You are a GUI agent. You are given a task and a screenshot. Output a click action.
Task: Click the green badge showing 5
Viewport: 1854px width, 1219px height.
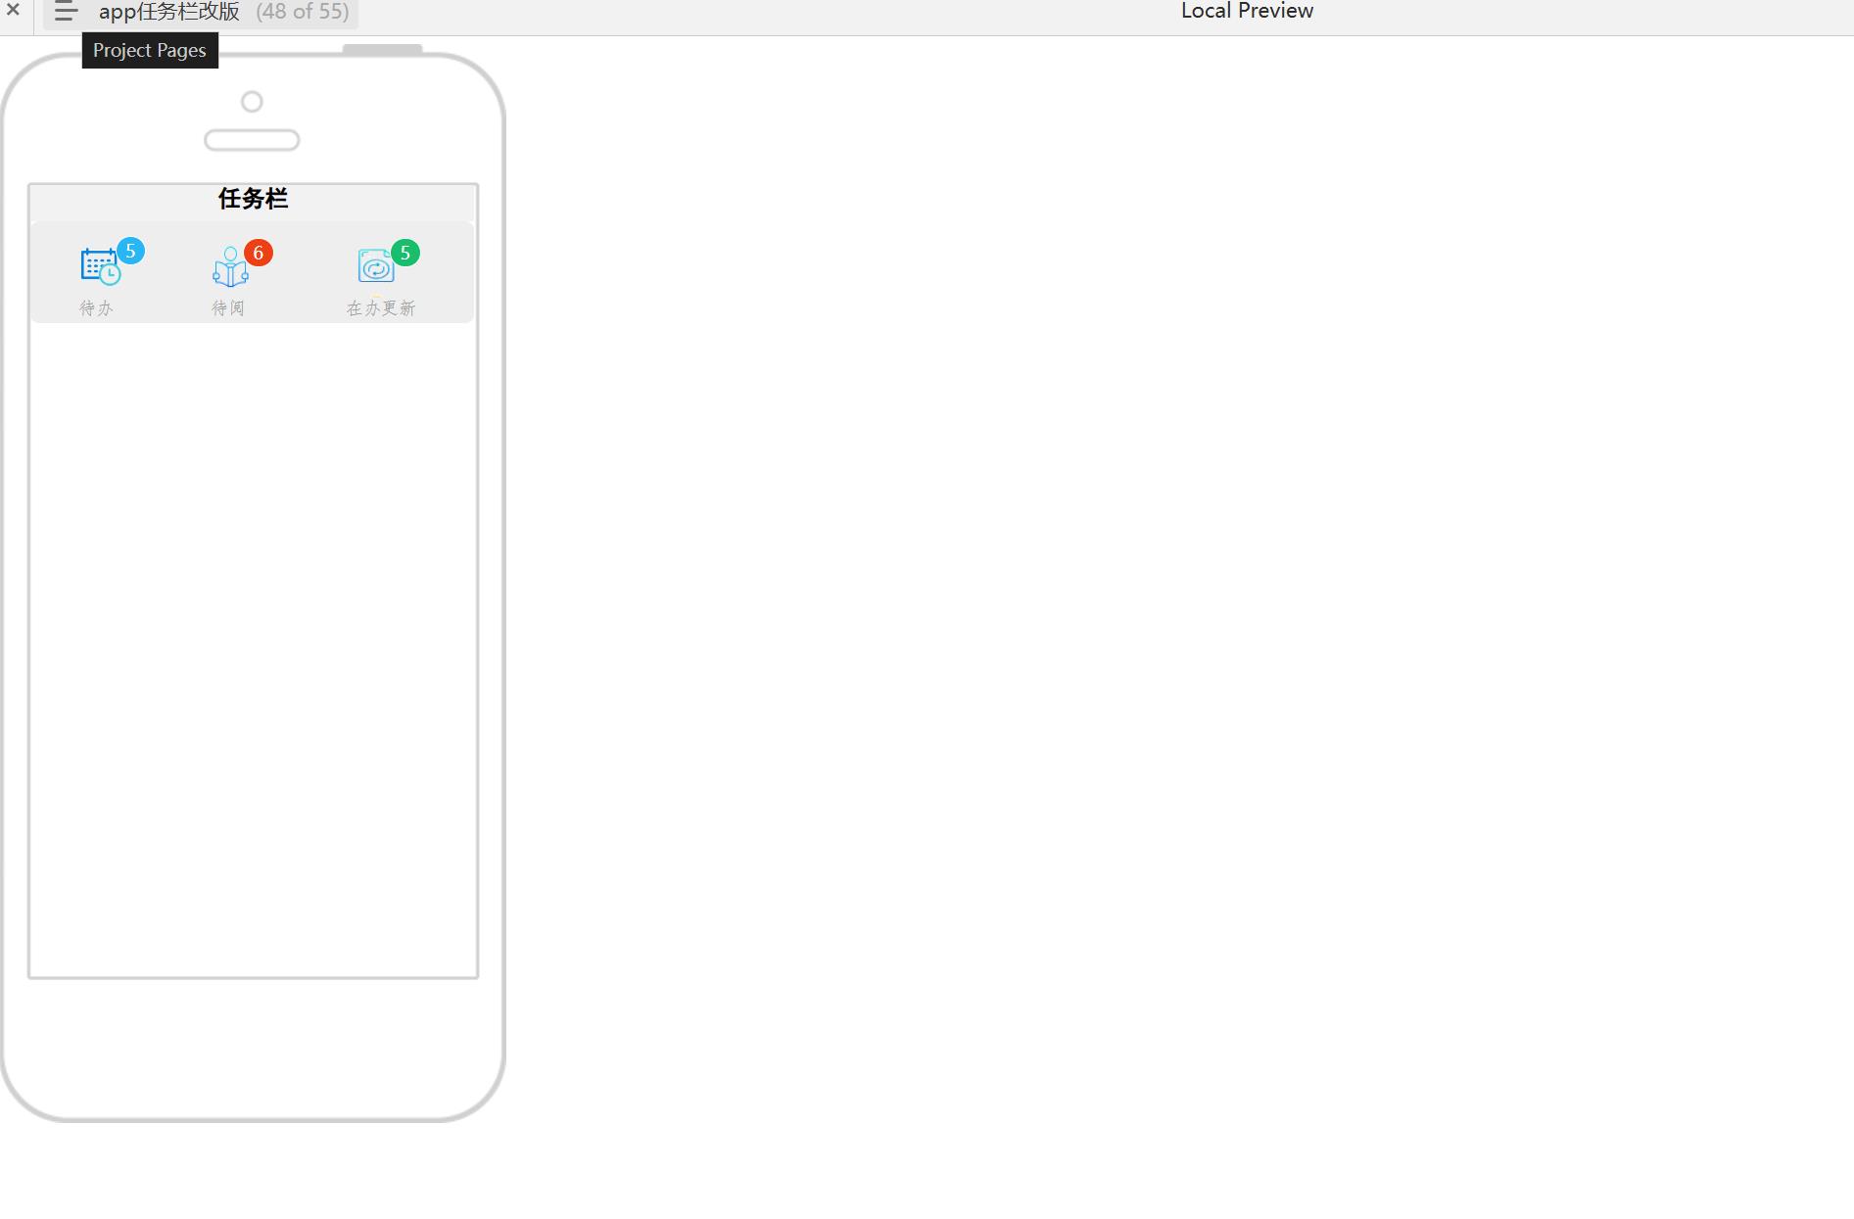click(x=405, y=253)
